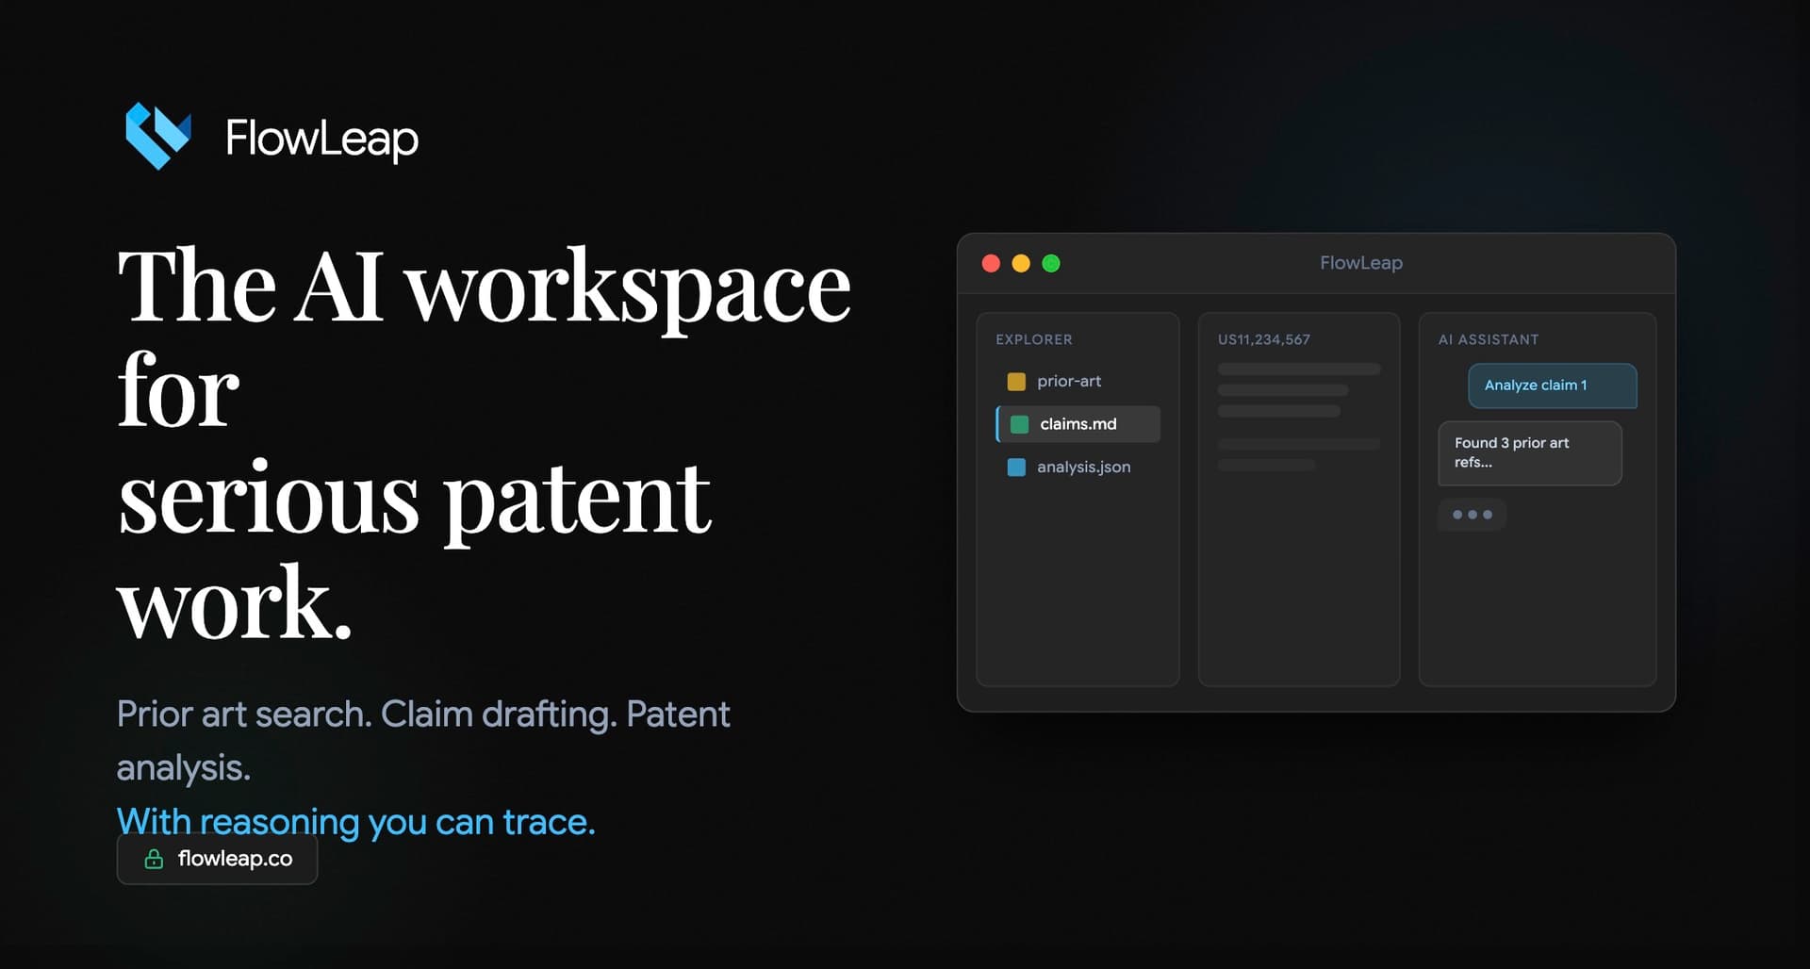The image size is (1810, 969).
Task: Click the AI ASSISTANT panel heading
Action: [x=1489, y=339]
